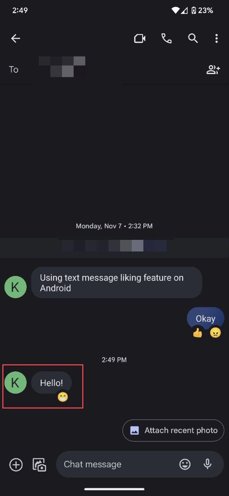Select the Using text message liking feature bubble
The image size is (229, 496).
(x=117, y=282)
